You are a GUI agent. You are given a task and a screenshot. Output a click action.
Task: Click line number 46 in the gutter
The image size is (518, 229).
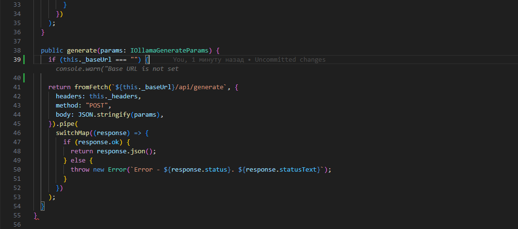coord(17,133)
